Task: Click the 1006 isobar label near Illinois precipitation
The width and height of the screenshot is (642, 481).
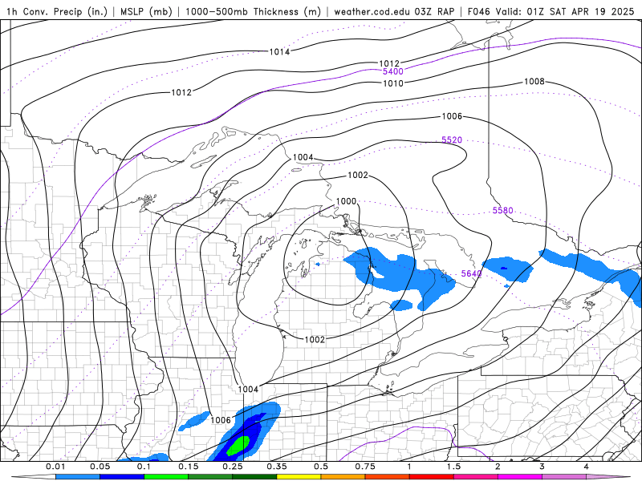Action: (x=221, y=420)
